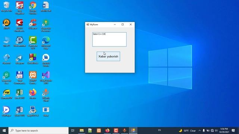The width and height of the screenshot is (239, 134).
Task: Minimize the MyForm window
Action: click(x=115, y=25)
